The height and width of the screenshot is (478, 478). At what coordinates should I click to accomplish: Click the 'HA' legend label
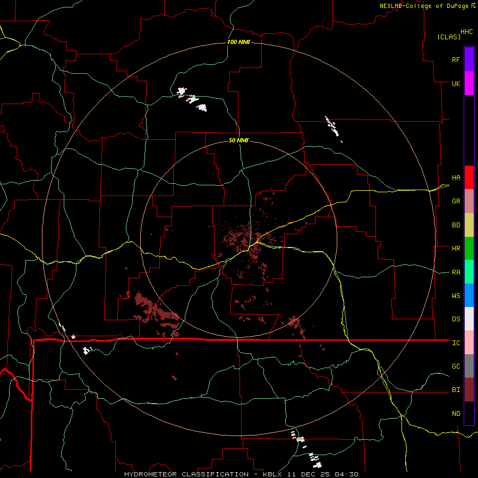click(456, 177)
